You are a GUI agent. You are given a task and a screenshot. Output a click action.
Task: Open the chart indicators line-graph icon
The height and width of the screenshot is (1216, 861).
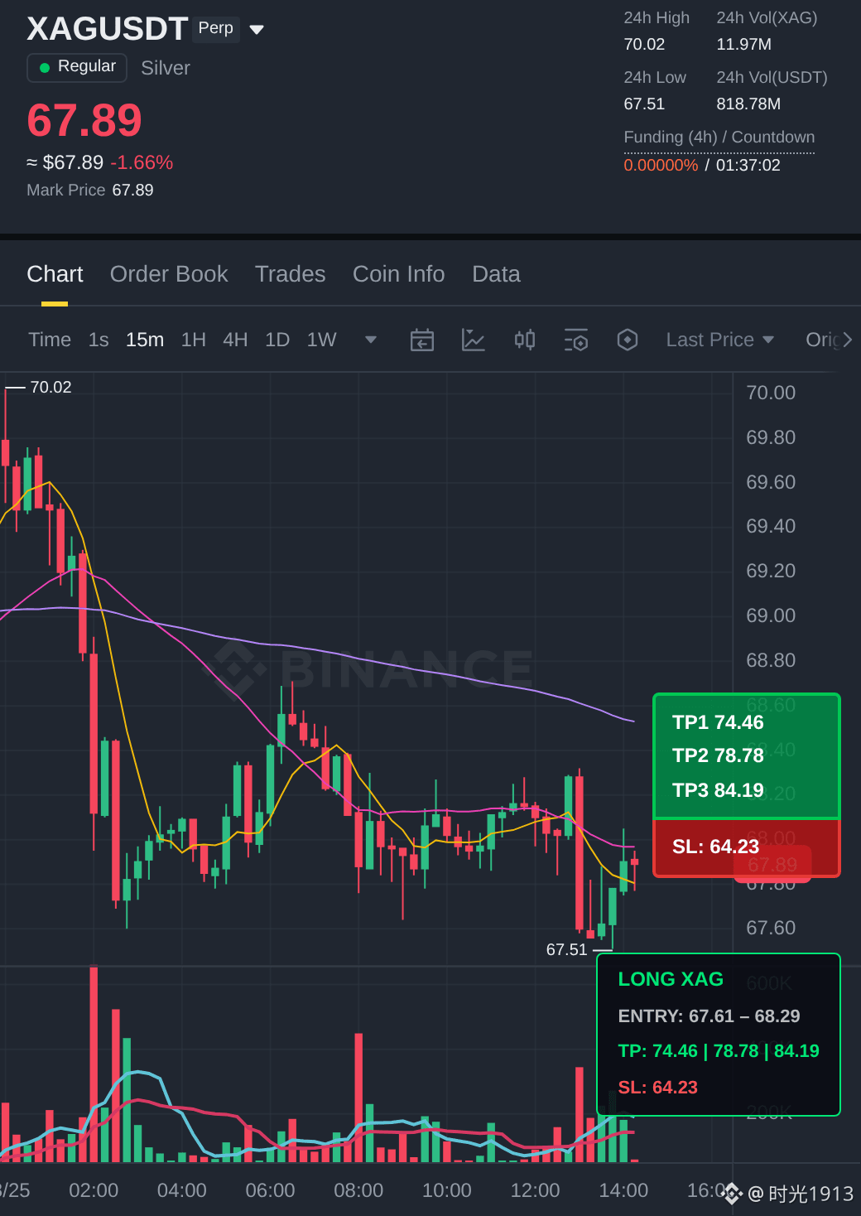pyautogui.click(x=473, y=340)
